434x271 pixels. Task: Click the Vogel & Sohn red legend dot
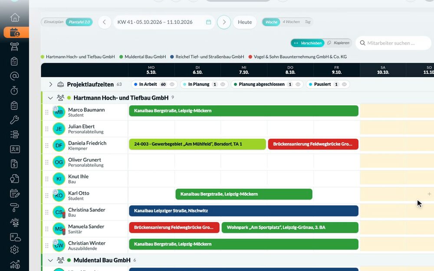tap(250, 57)
